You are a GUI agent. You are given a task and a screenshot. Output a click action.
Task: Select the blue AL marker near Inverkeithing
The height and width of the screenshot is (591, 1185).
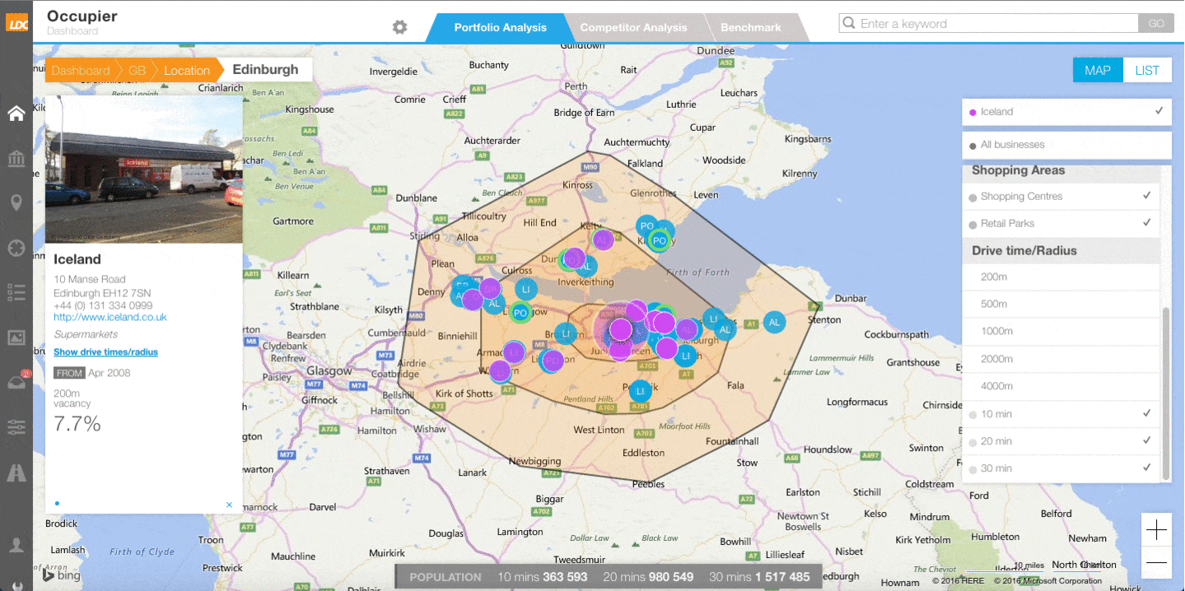586,266
